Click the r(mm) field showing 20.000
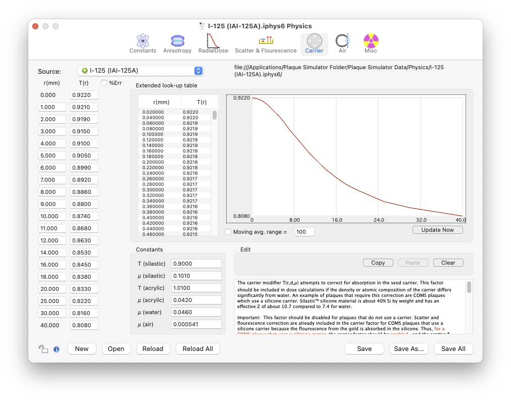 (x=52, y=289)
